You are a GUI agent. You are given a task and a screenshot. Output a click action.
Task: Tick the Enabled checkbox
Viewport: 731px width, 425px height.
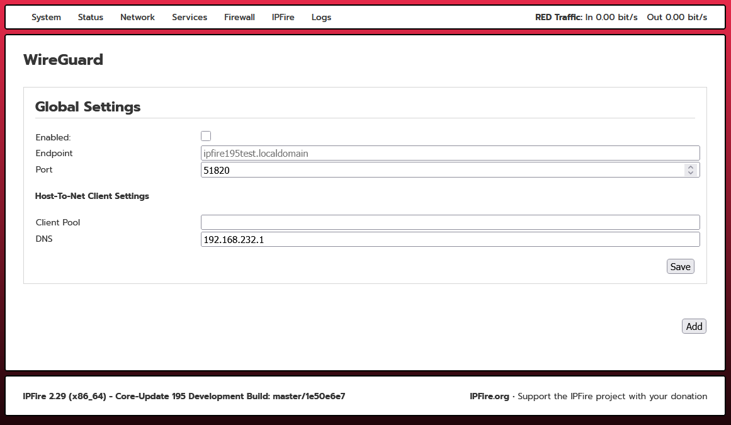coord(206,136)
